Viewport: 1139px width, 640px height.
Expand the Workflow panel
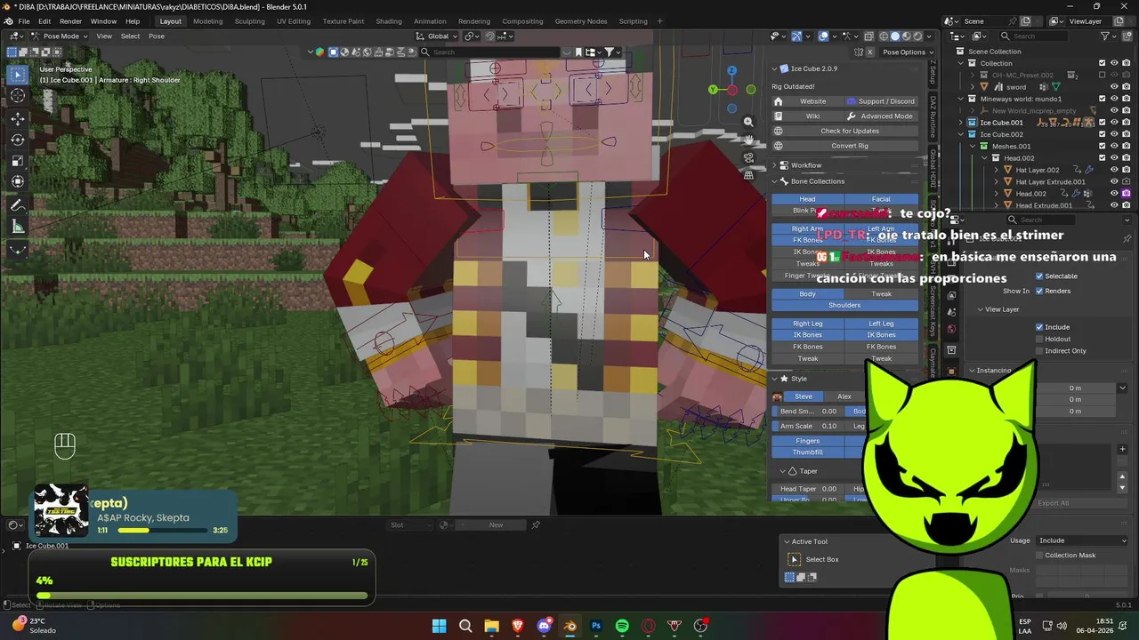pyautogui.click(x=774, y=165)
